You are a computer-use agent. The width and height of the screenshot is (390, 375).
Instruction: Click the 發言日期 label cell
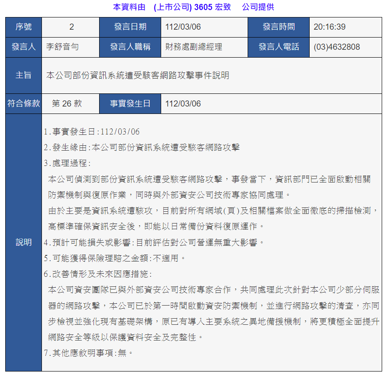pyautogui.click(x=130, y=27)
